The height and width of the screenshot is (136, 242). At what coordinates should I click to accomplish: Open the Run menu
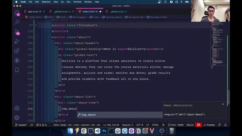click(x=68, y=2)
